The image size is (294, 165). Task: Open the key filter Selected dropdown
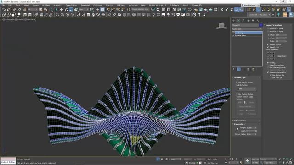(x=268, y=159)
